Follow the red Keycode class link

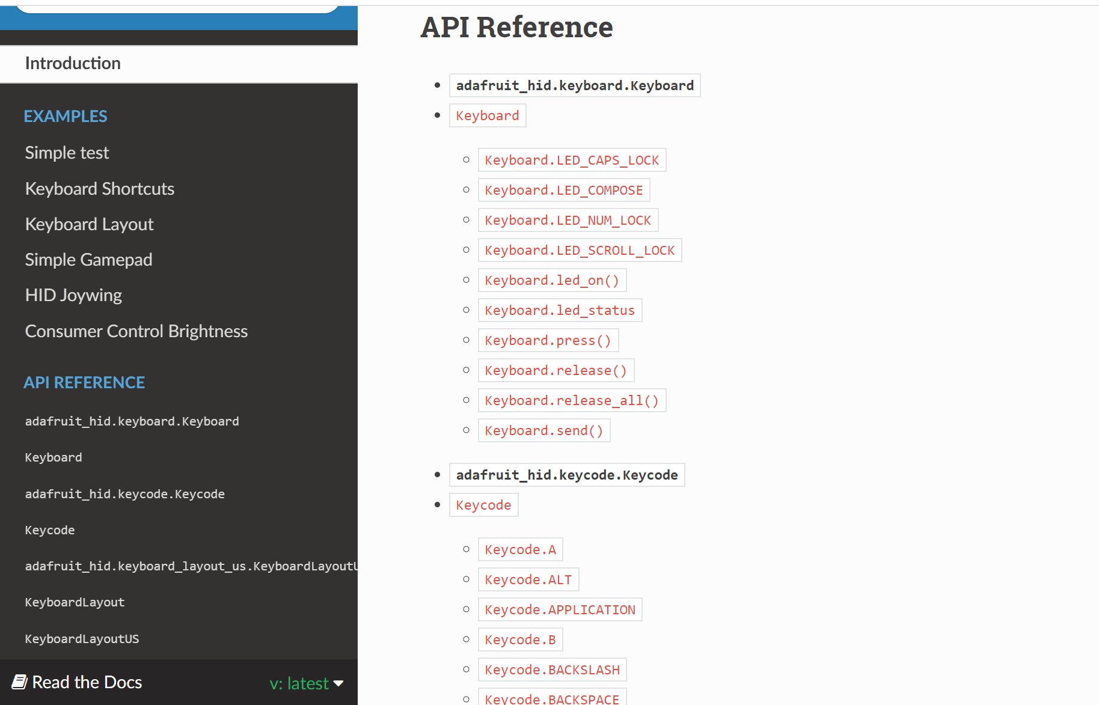pos(483,505)
